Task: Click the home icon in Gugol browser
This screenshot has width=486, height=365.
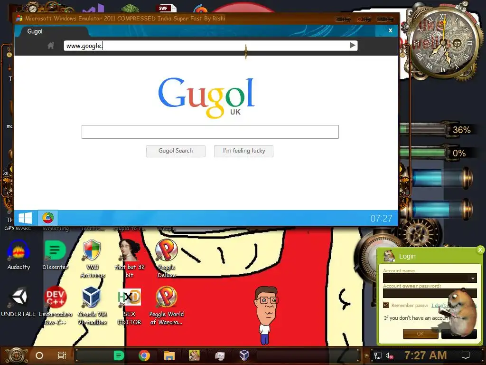Action: pyautogui.click(x=51, y=46)
